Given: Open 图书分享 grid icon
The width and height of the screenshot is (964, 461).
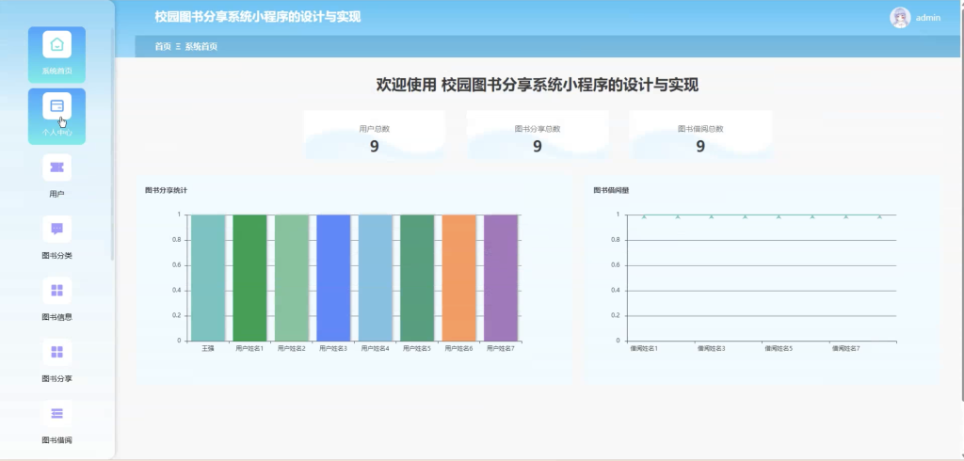Looking at the screenshot, I should (x=56, y=352).
